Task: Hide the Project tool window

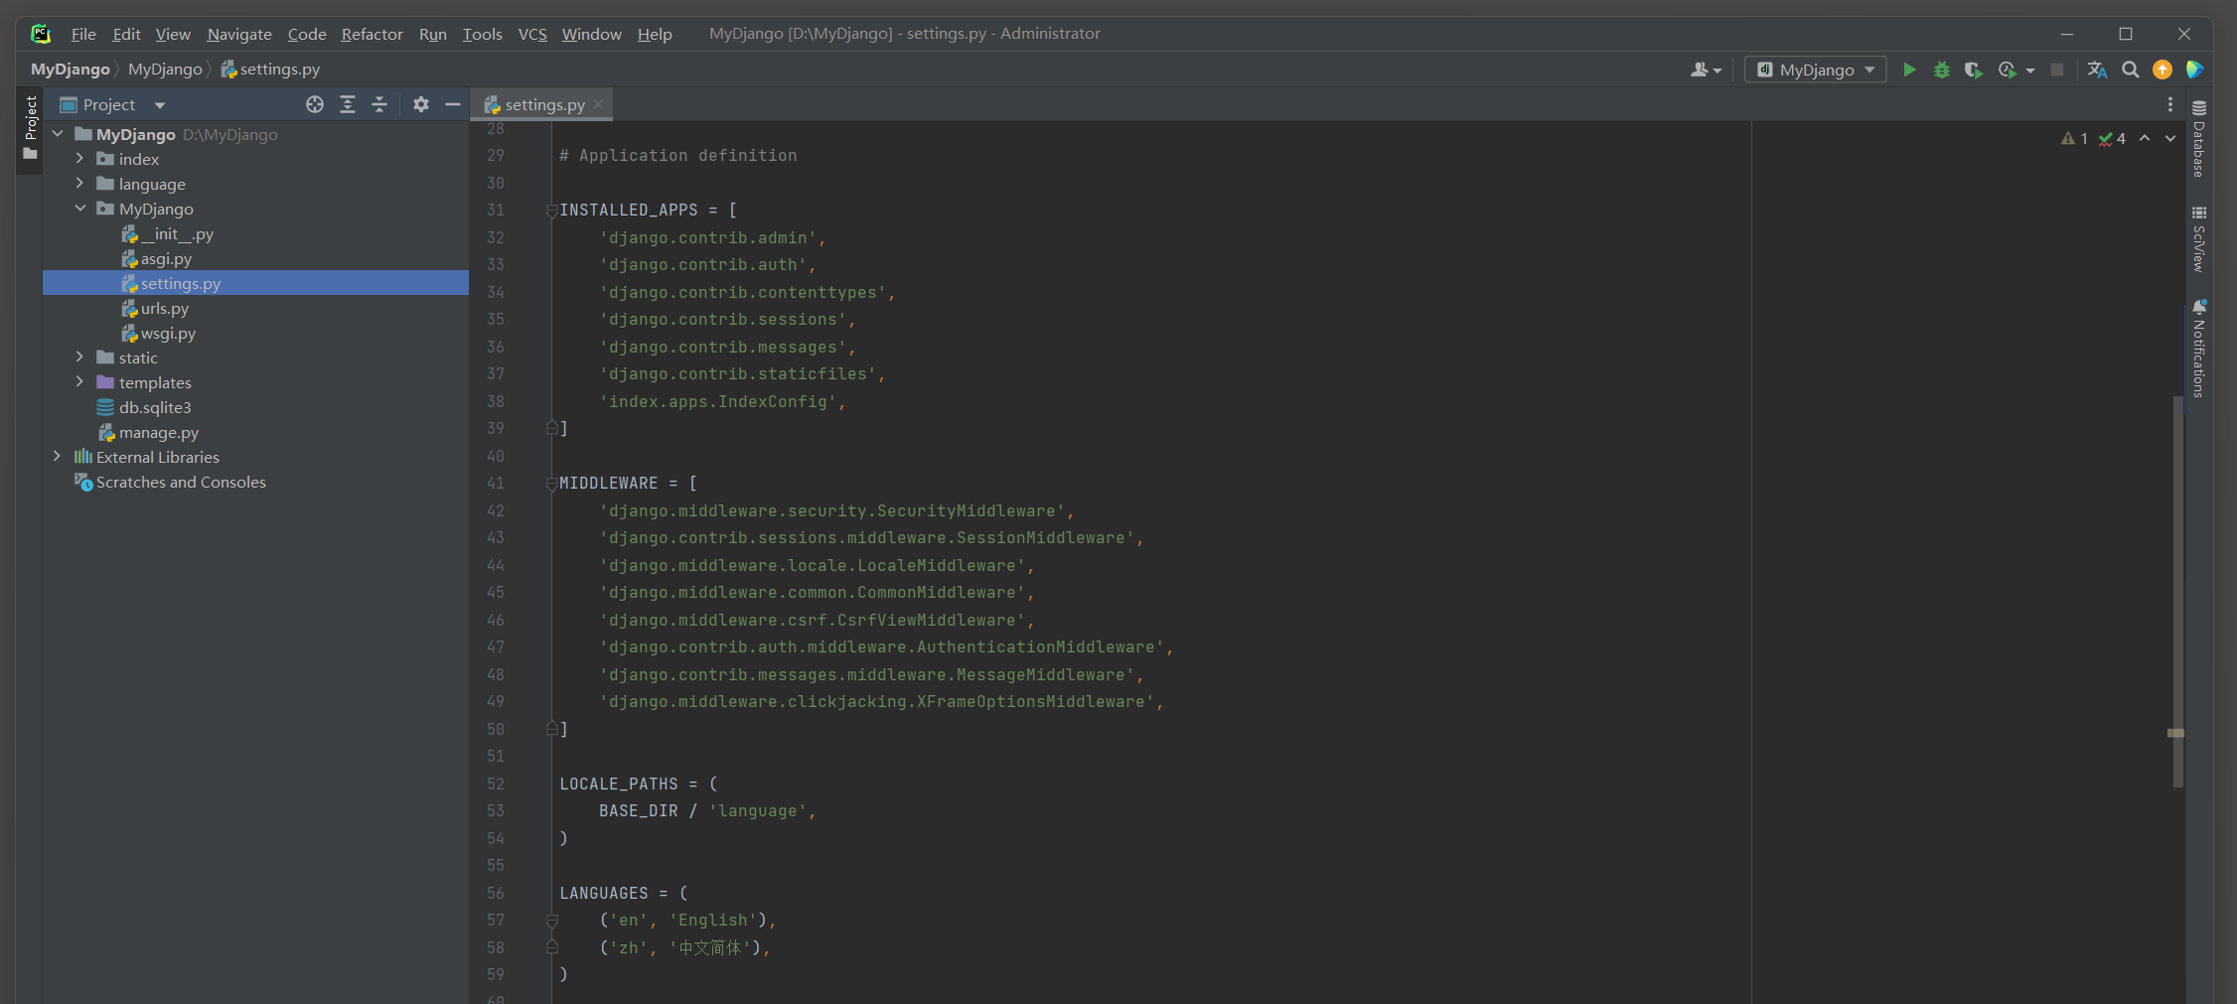Action: click(x=453, y=104)
